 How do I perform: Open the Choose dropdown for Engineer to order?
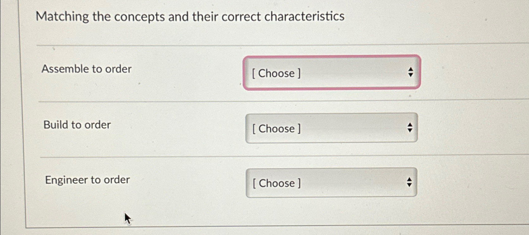pos(331,183)
